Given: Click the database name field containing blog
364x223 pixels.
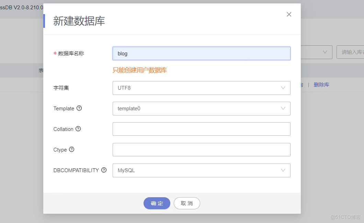Looking at the screenshot, I should coord(201,53).
